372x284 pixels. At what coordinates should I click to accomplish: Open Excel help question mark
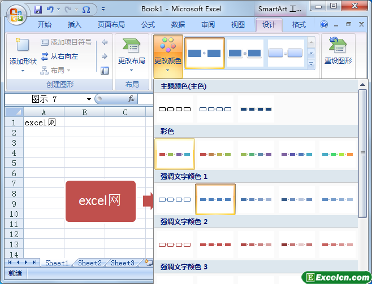pyautogui.click(x=323, y=24)
